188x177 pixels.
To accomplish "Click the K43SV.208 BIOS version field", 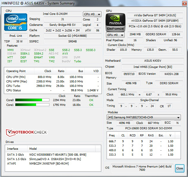I will pyautogui.click(x=171, y=74).
